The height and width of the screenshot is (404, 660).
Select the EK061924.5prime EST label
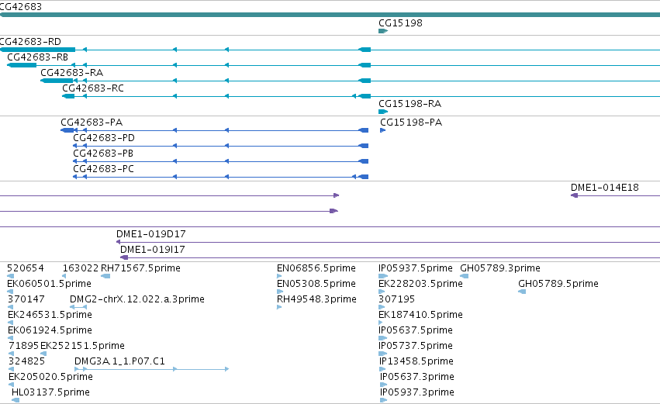coord(50,331)
